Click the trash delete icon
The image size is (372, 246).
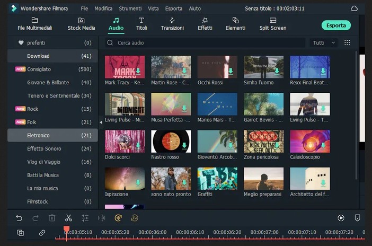point(52,218)
